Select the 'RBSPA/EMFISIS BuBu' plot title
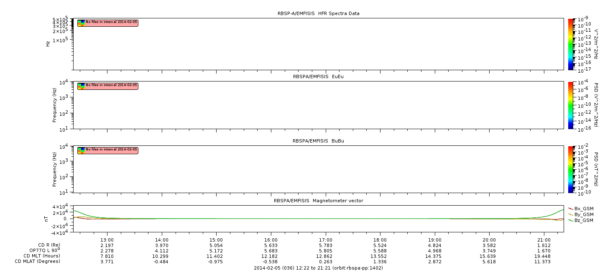The image size is (605, 275). [318, 141]
